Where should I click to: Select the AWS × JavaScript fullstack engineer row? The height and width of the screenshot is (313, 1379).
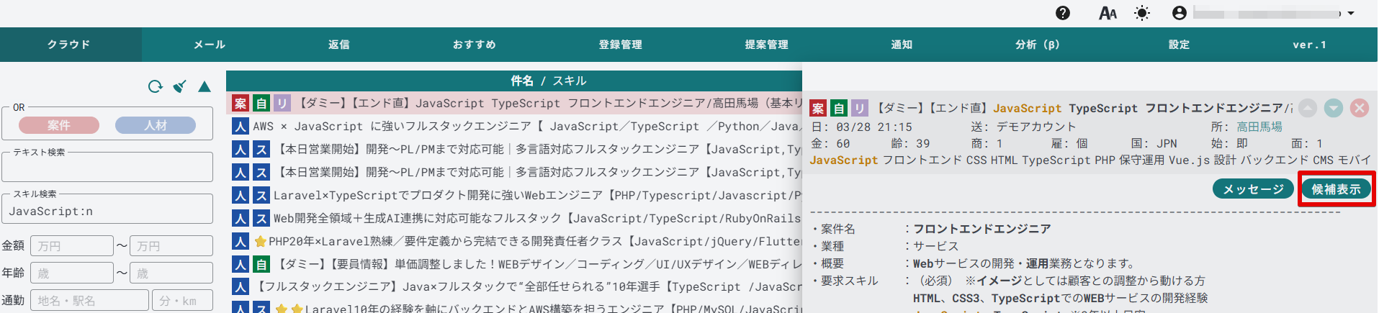(x=526, y=127)
